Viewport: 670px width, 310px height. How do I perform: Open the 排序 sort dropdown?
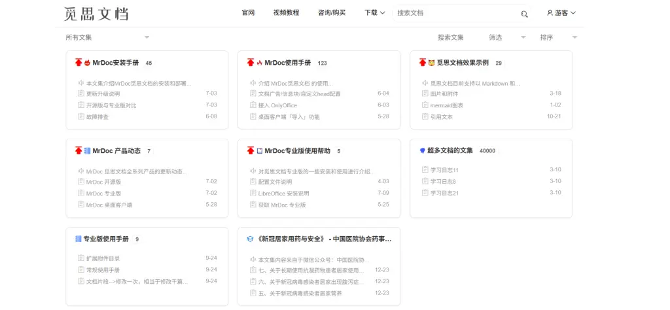tap(559, 37)
